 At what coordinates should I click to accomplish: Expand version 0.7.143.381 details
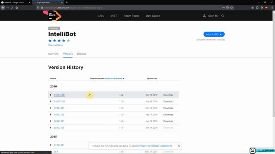click(x=51, y=145)
